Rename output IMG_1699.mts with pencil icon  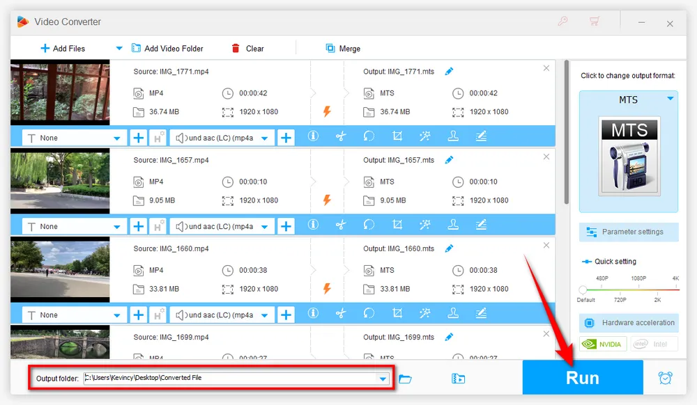(x=449, y=337)
